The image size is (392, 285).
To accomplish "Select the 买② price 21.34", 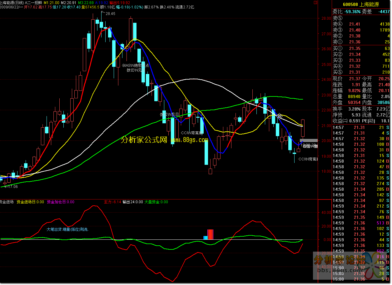I will (355, 54).
